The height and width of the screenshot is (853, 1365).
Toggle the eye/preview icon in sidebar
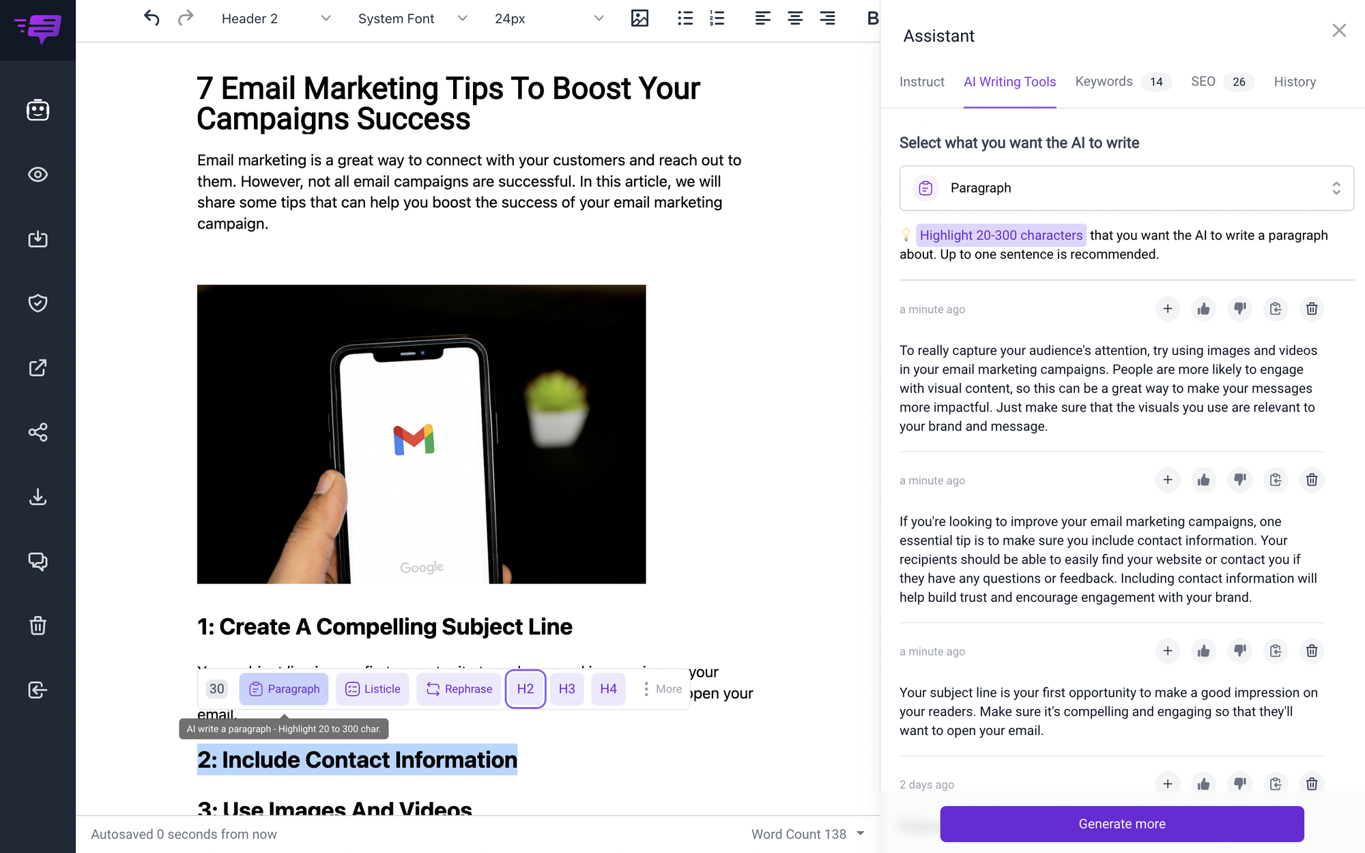[x=38, y=174]
